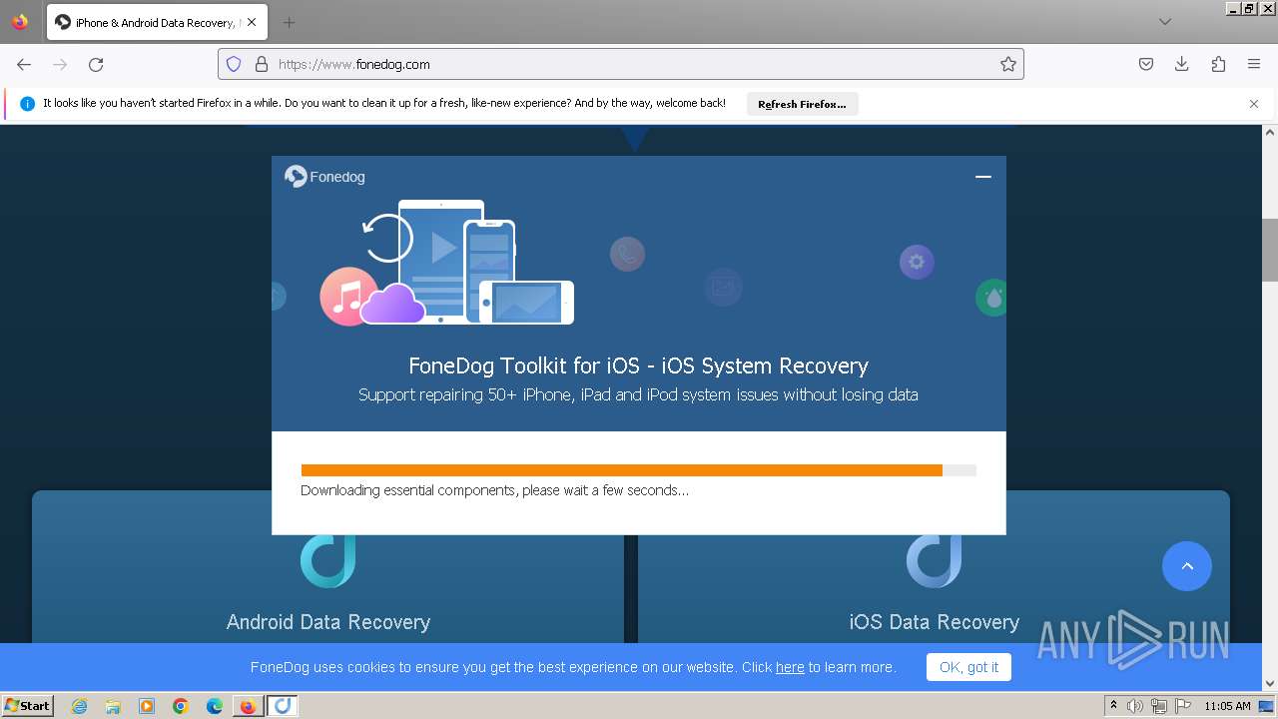Click the pink music note icon
The height and width of the screenshot is (719, 1278).
click(x=347, y=297)
